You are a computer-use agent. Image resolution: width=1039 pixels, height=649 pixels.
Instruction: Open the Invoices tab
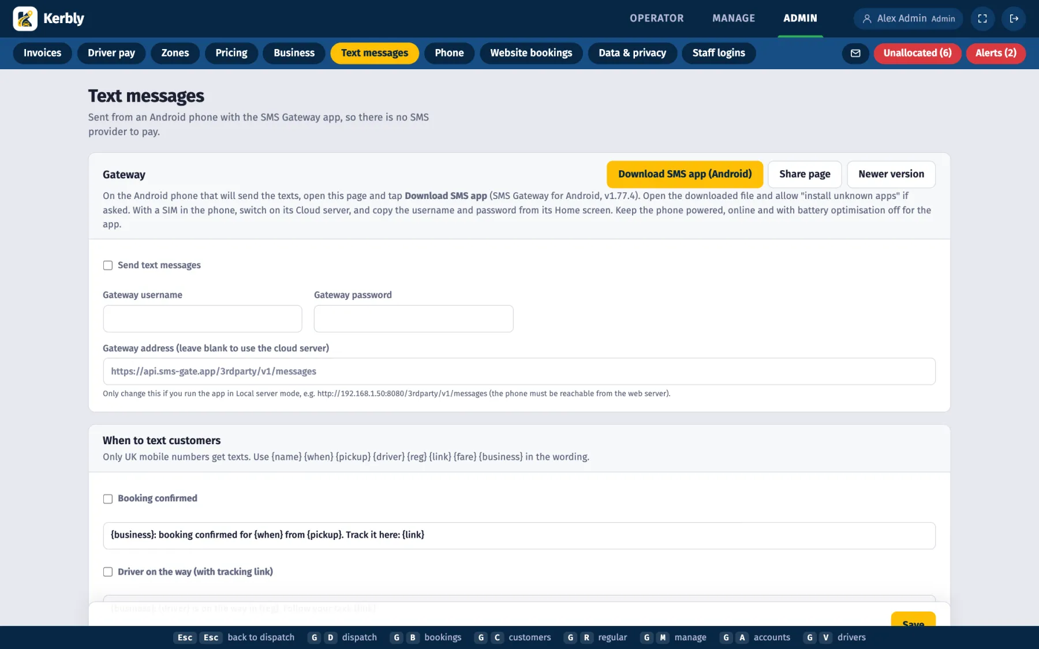[42, 53]
